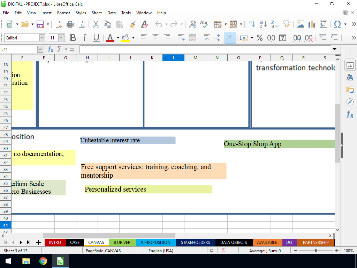357x268 pixels.
Task: Open a file with the folder icon
Action: coord(25,24)
